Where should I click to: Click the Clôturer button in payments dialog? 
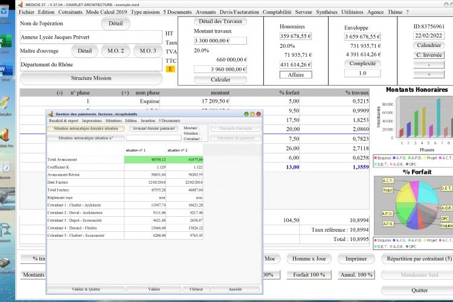196,289
